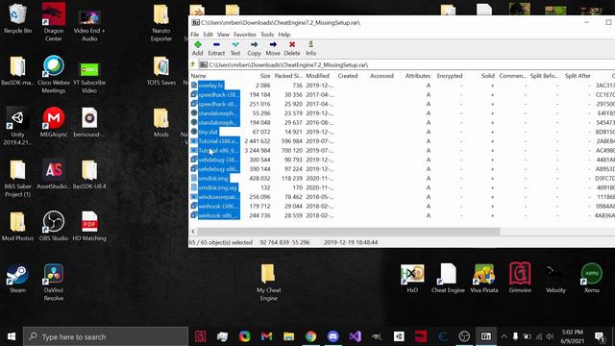Screen dimensions: 615x346
Task: Open the Favorites menu
Action: coord(245,35)
